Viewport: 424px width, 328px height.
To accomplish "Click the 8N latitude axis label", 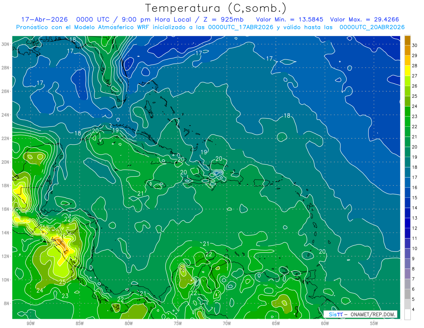I will click(7, 303).
